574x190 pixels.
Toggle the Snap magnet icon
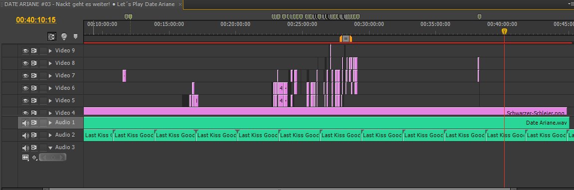tap(52, 36)
